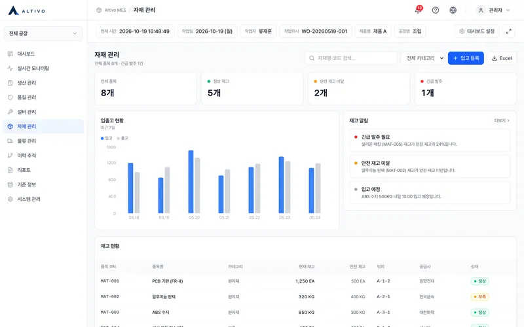Click the 작업자 류재훈 field
524x327 pixels.
[258, 31]
